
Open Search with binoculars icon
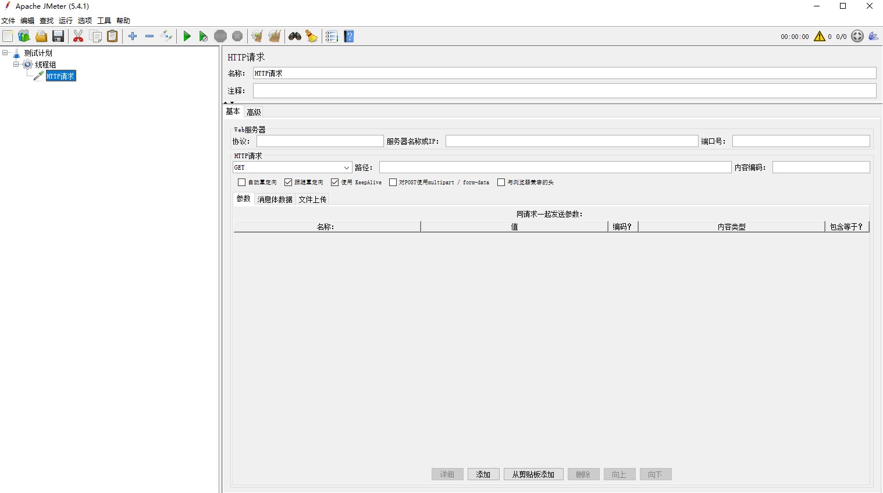295,36
